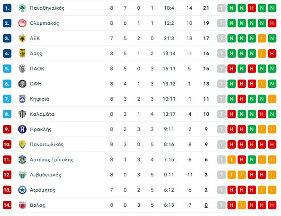Open the Παναιτωλικός team link
Image resolution: width=281 pixels, height=216 pixels.
coord(47,144)
